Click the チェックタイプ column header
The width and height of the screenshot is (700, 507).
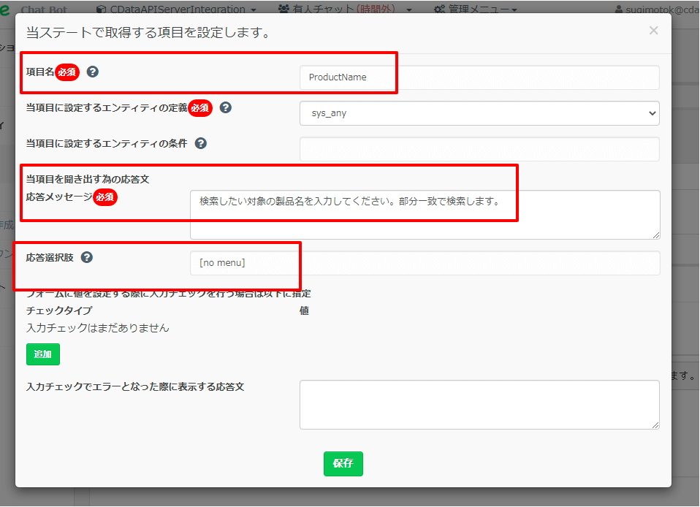pyautogui.click(x=59, y=310)
